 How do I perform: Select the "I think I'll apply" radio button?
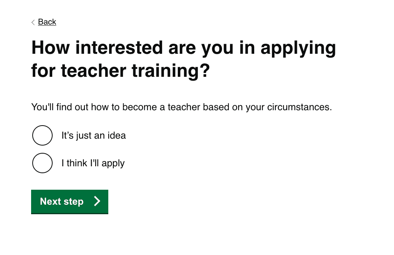(x=42, y=163)
